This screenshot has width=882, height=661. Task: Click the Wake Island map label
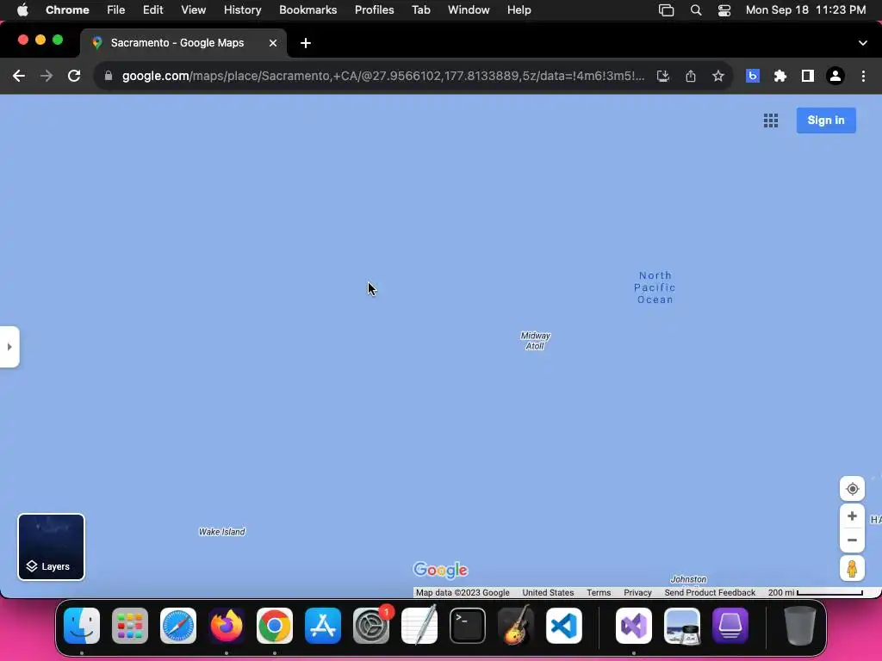[x=221, y=532]
